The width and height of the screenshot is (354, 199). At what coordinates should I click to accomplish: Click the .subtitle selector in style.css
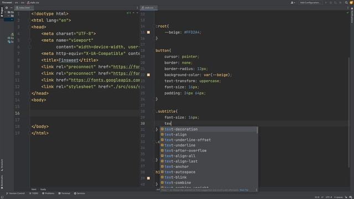[166, 112]
